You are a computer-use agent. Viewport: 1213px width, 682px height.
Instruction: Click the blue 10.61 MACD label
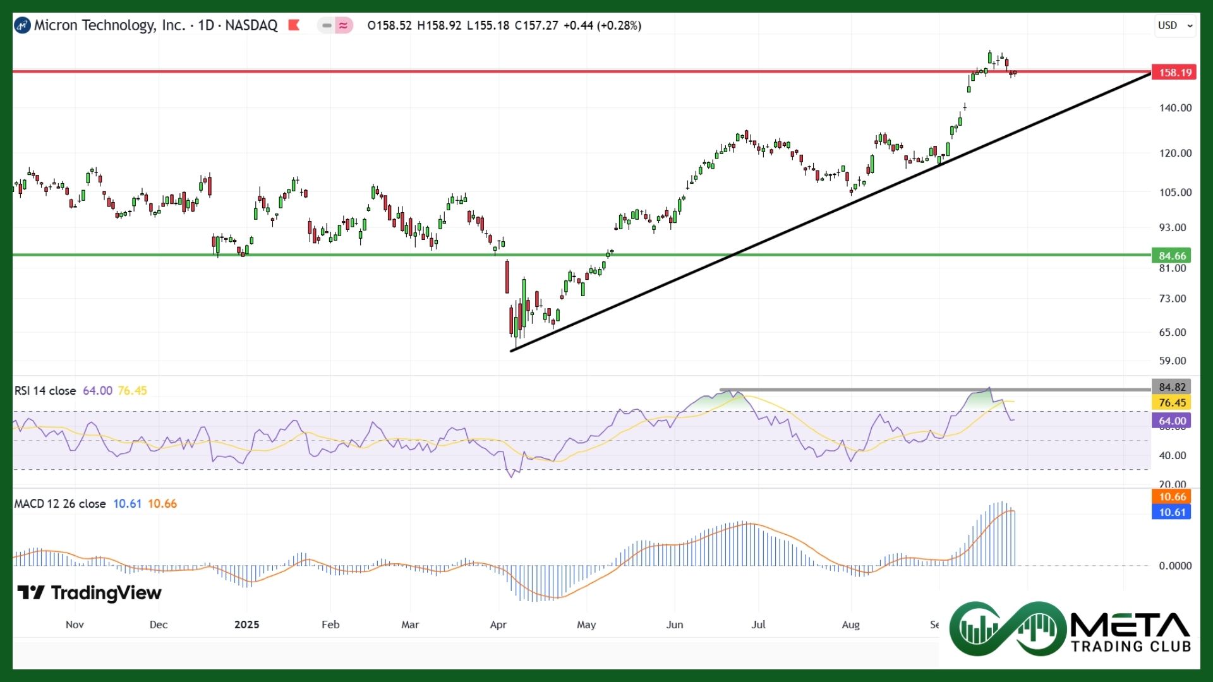(x=1172, y=512)
